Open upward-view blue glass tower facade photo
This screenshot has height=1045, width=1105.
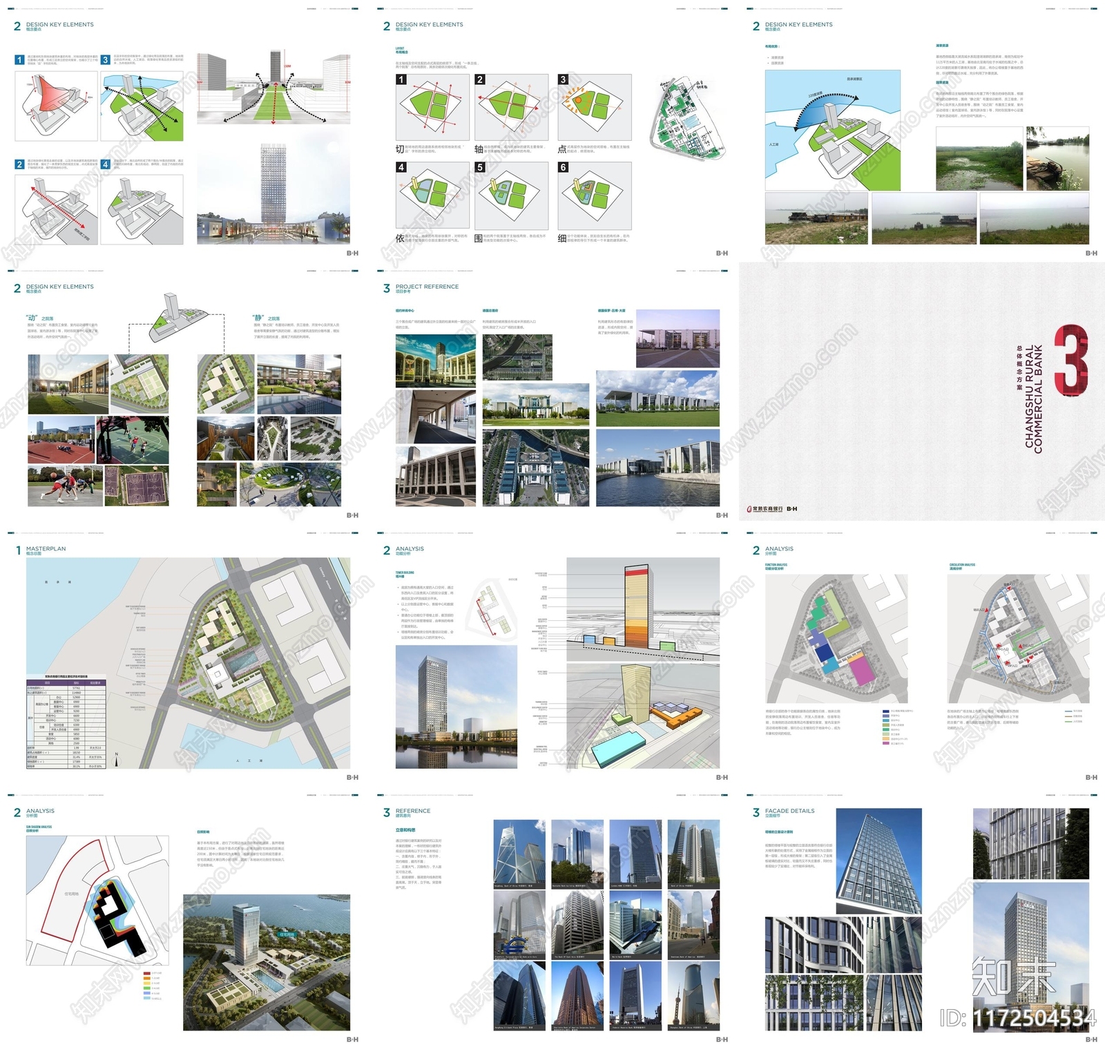pos(878,861)
